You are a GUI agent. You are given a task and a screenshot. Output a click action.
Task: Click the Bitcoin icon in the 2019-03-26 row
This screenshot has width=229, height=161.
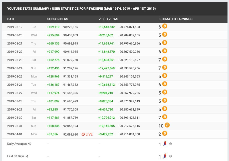(x=165, y=84)
